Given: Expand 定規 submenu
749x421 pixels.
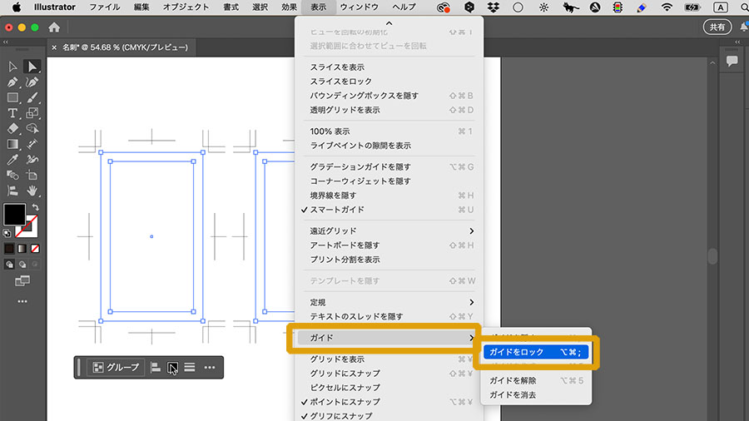Looking at the screenshot, I should pos(389,302).
